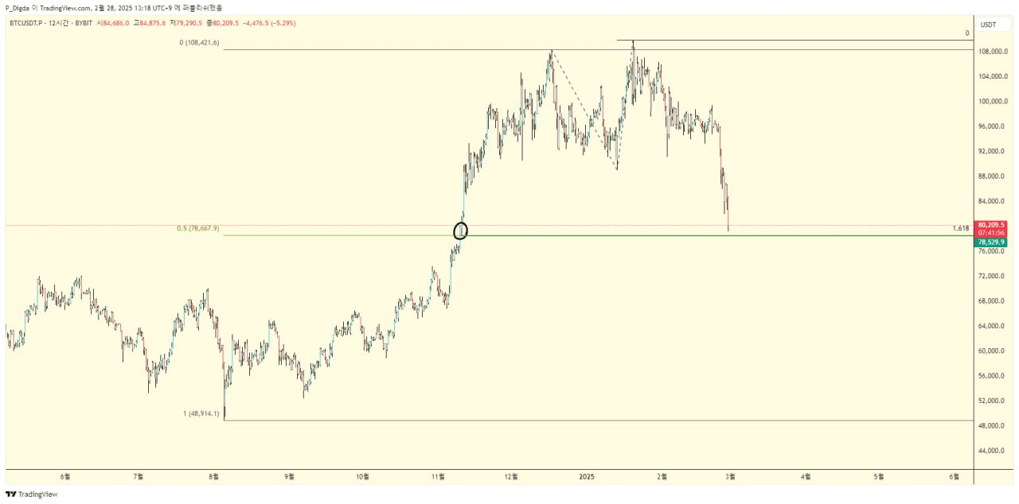
Task: Click the 9월 time axis label
Action: pyautogui.click(x=290, y=477)
